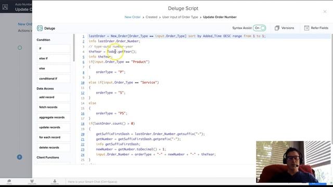The height and width of the screenshot is (187, 333).
Task: Click User input of Order Type breadcrumb
Action: [x=180, y=17]
